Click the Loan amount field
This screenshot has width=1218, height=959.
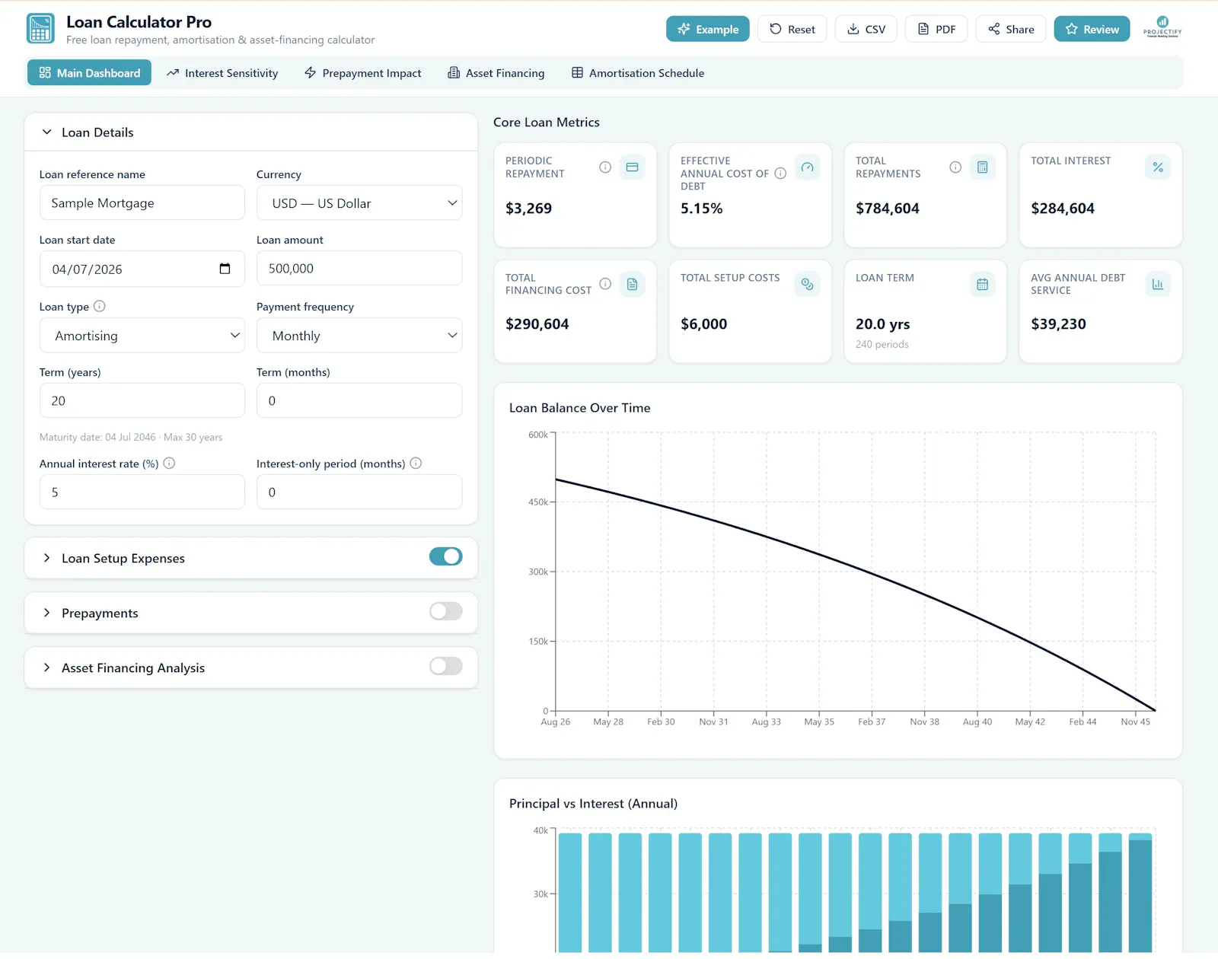point(359,269)
